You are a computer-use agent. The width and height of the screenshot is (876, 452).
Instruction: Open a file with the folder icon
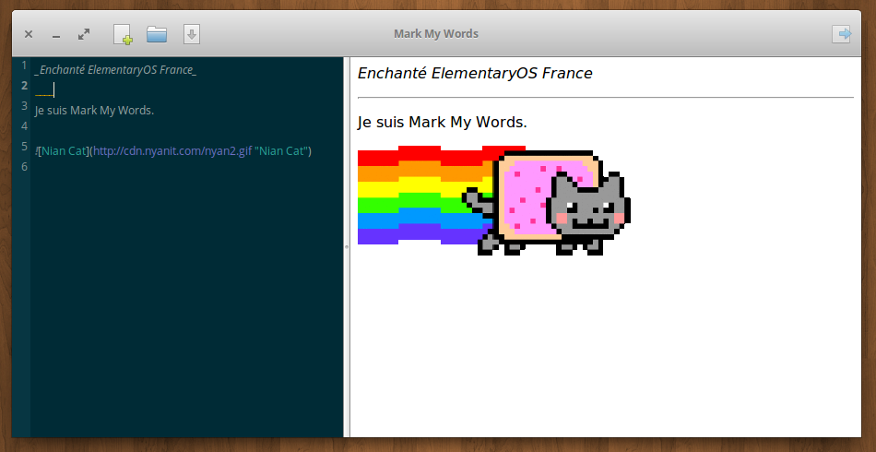(x=157, y=34)
